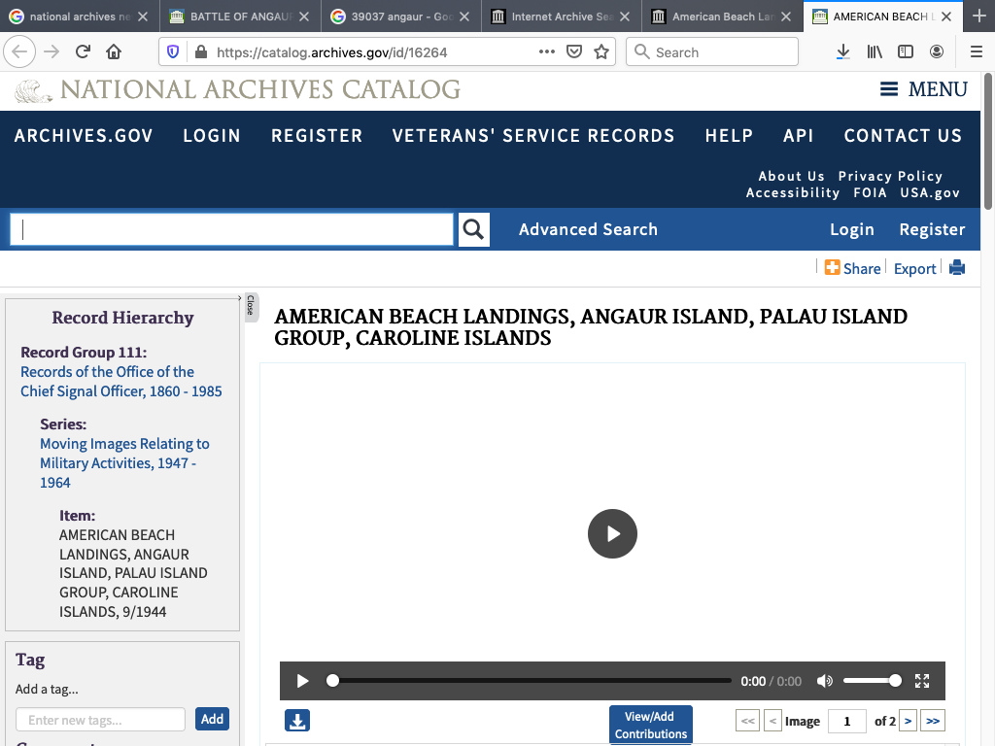Adjust the video volume slider
Screen dimensions: 995x746
pos(872,681)
